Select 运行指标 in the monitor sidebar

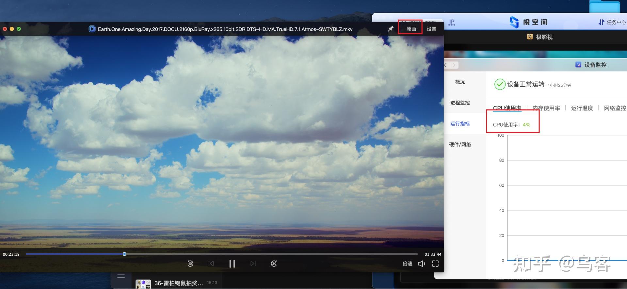click(x=460, y=124)
